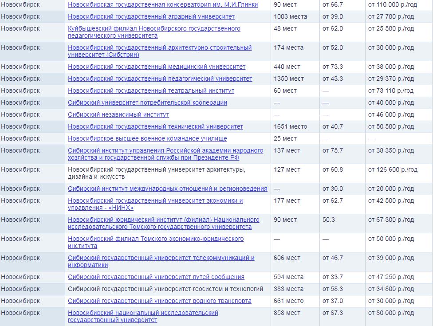The height and width of the screenshot is (326, 433).
Task: Open Сибирский независимый институт link
Action: (x=118, y=114)
